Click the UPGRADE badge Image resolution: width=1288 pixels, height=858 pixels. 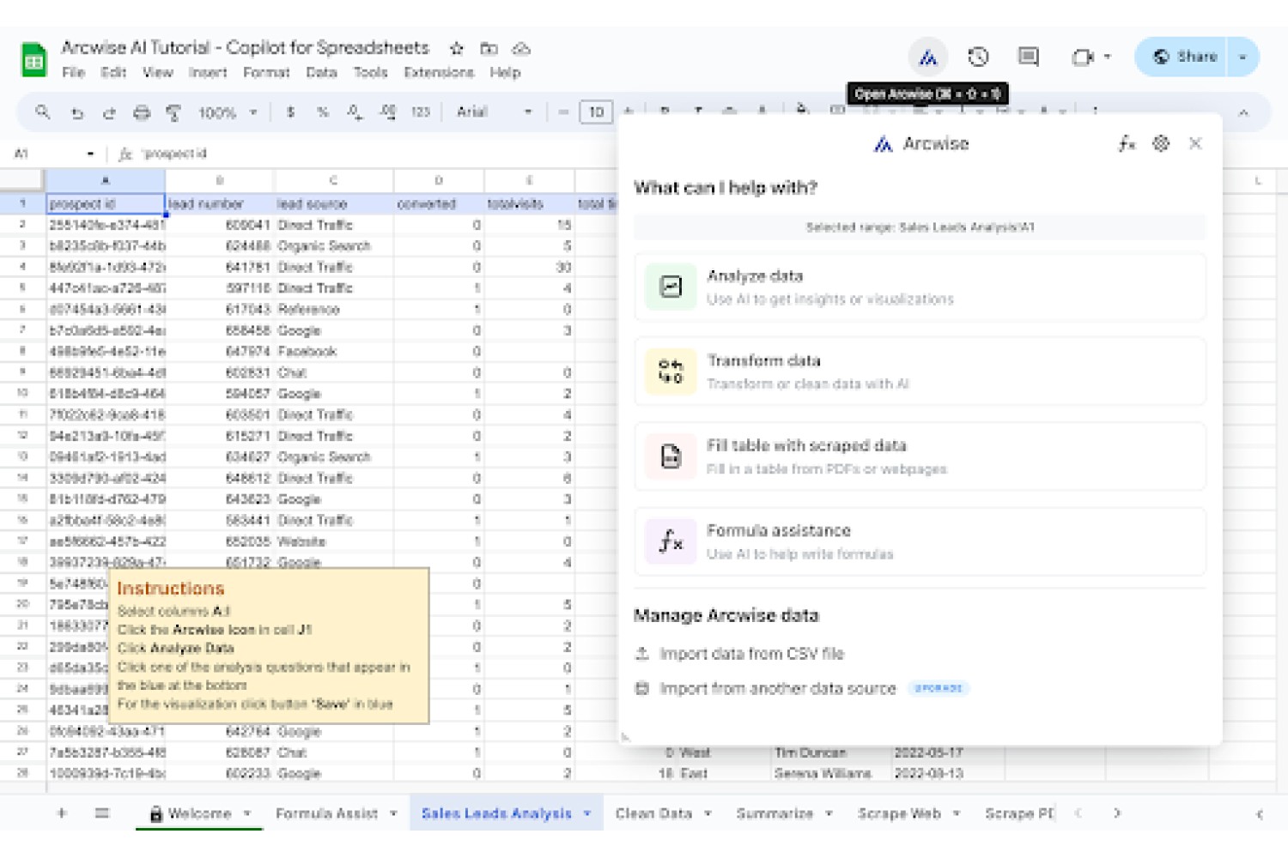pos(939,688)
